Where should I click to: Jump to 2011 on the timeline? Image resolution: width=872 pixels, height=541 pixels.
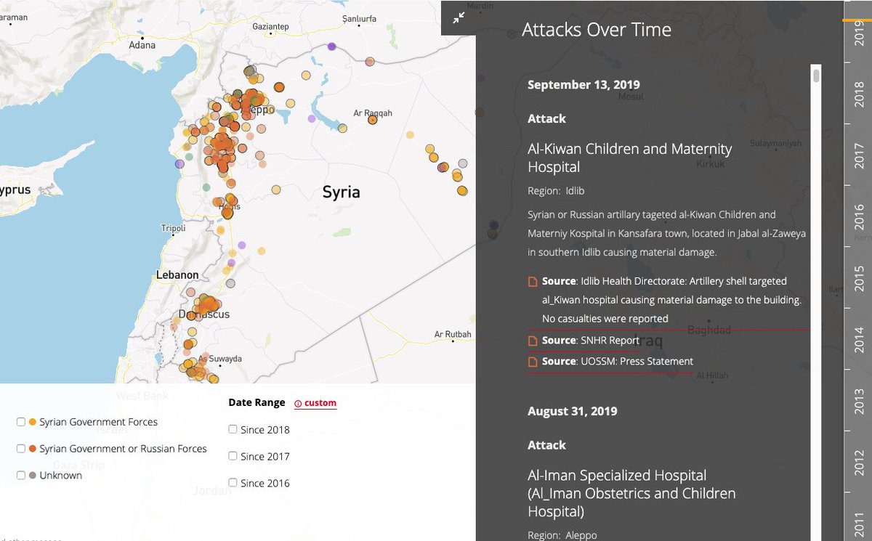[859, 524]
